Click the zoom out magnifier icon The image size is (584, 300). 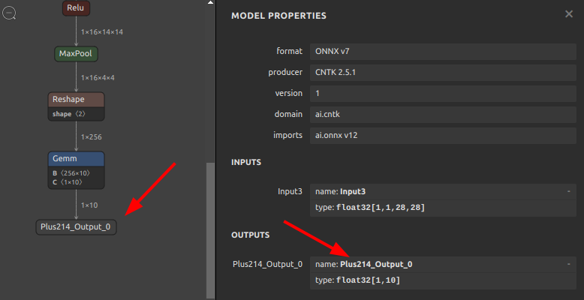[x=9, y=13]
